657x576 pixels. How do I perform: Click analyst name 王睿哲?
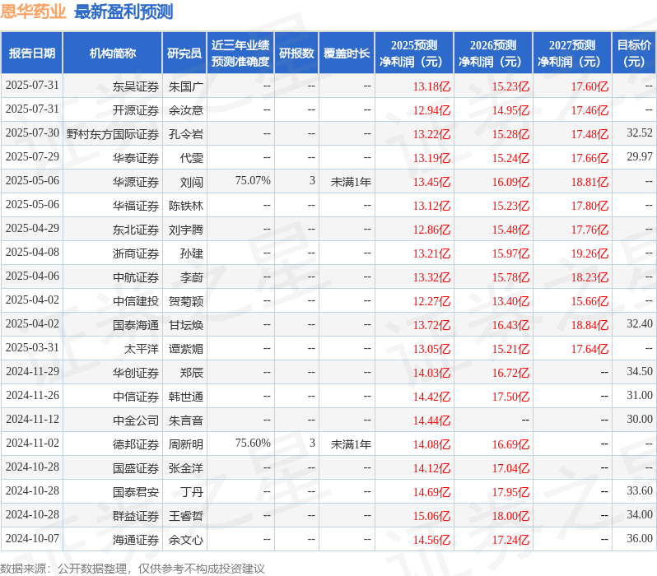pyautogui.click(x=186, y=517)
